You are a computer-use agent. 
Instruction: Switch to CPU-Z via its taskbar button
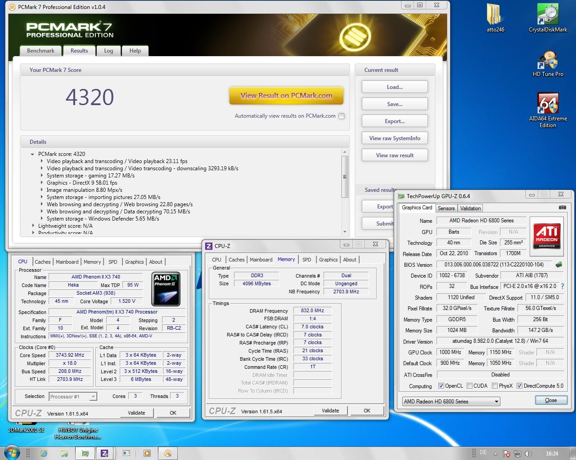[x=104, y=453]
